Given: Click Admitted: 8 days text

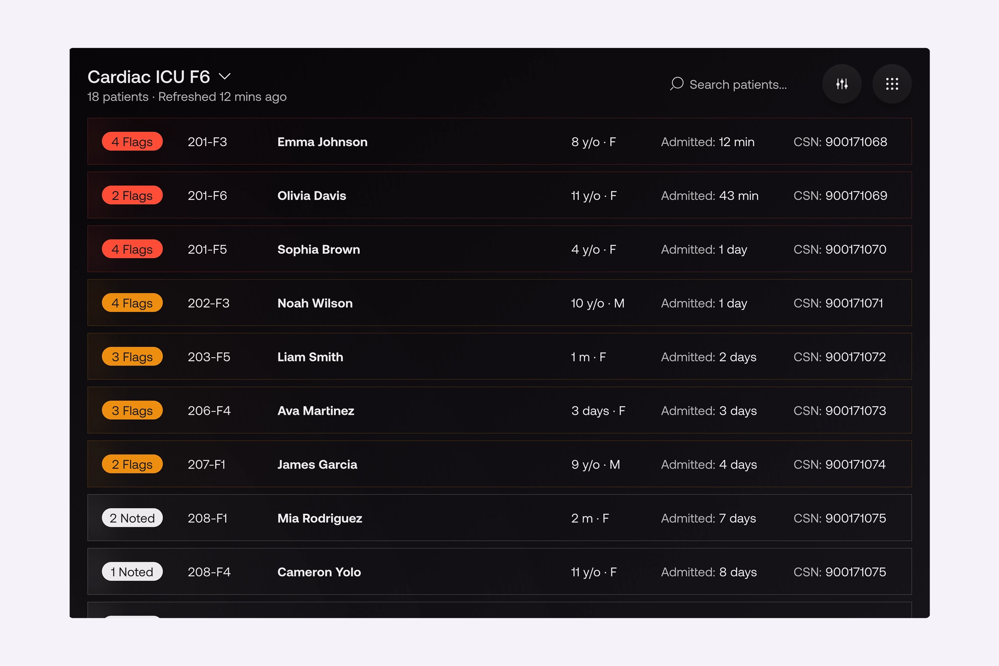Looking at the screenshot, I should coord(709,572).
